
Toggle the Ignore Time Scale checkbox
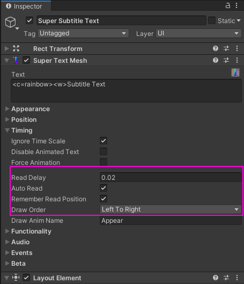point(103,141)
